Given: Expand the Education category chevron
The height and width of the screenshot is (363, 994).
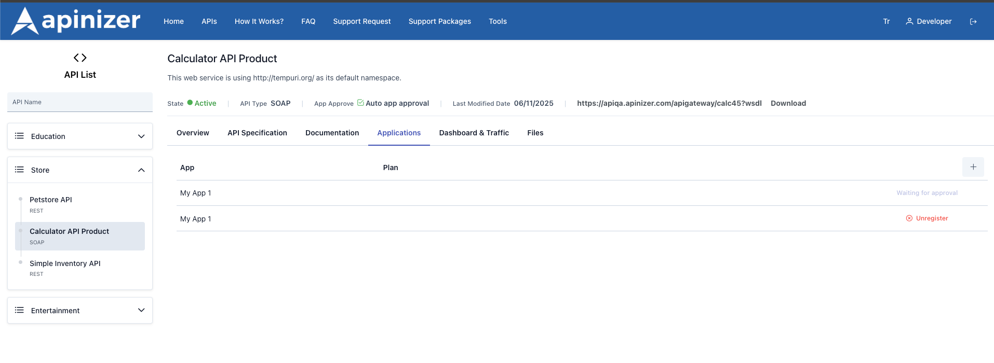Looking at the screenshot, I should tap(141, 136).
